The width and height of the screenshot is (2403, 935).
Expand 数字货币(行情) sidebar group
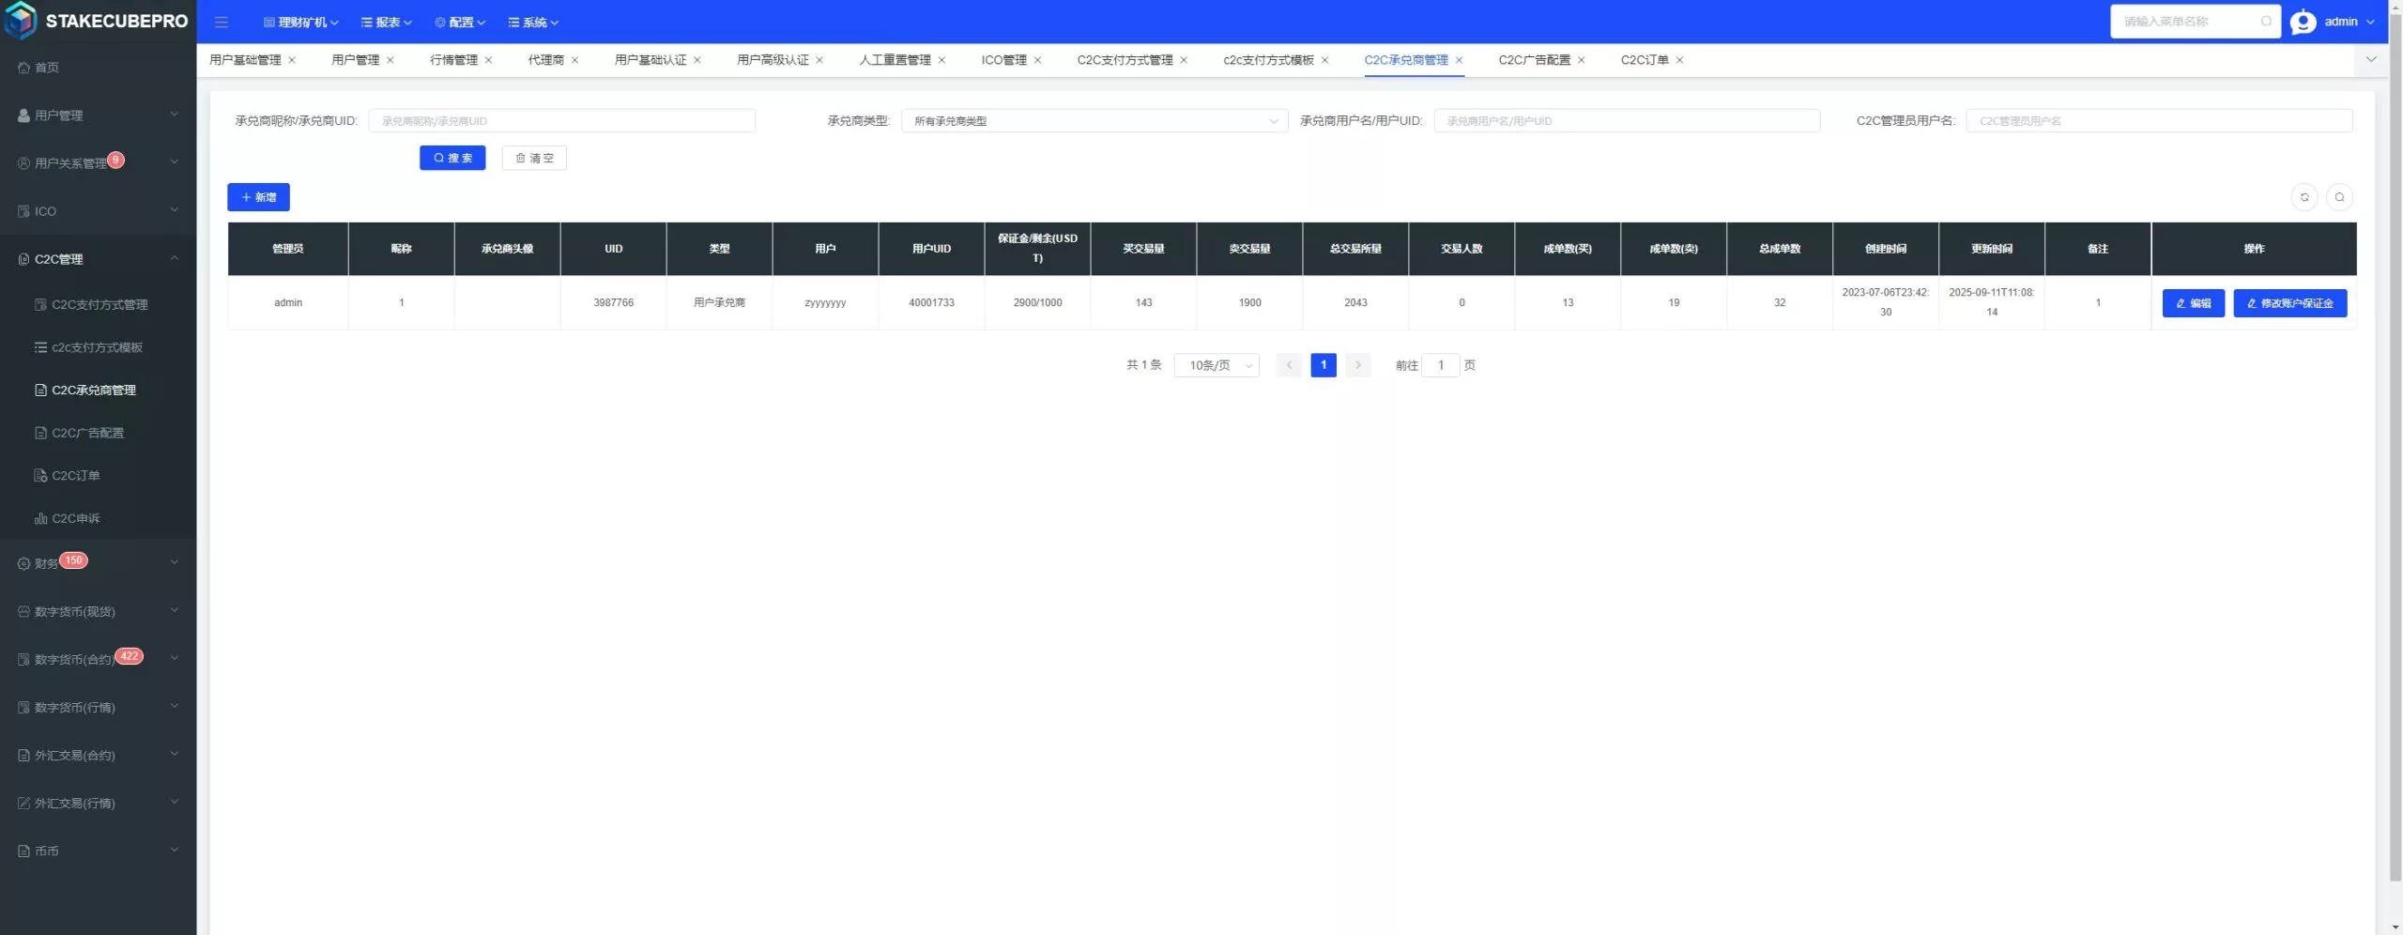[98, 706]
